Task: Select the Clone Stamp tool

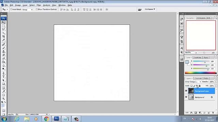Action: 4,52
